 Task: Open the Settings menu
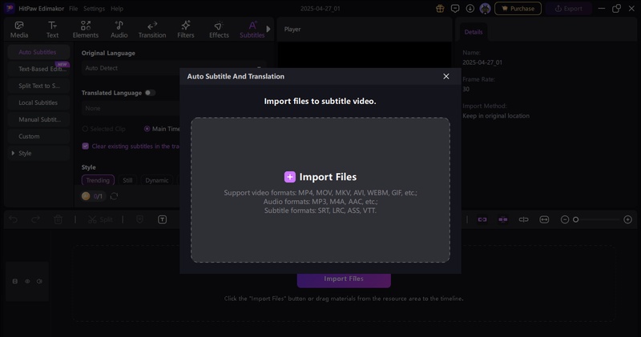[x=94, y=8]
